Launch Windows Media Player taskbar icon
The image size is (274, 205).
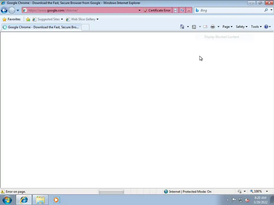pyautogui.click(x=56, y=200)
